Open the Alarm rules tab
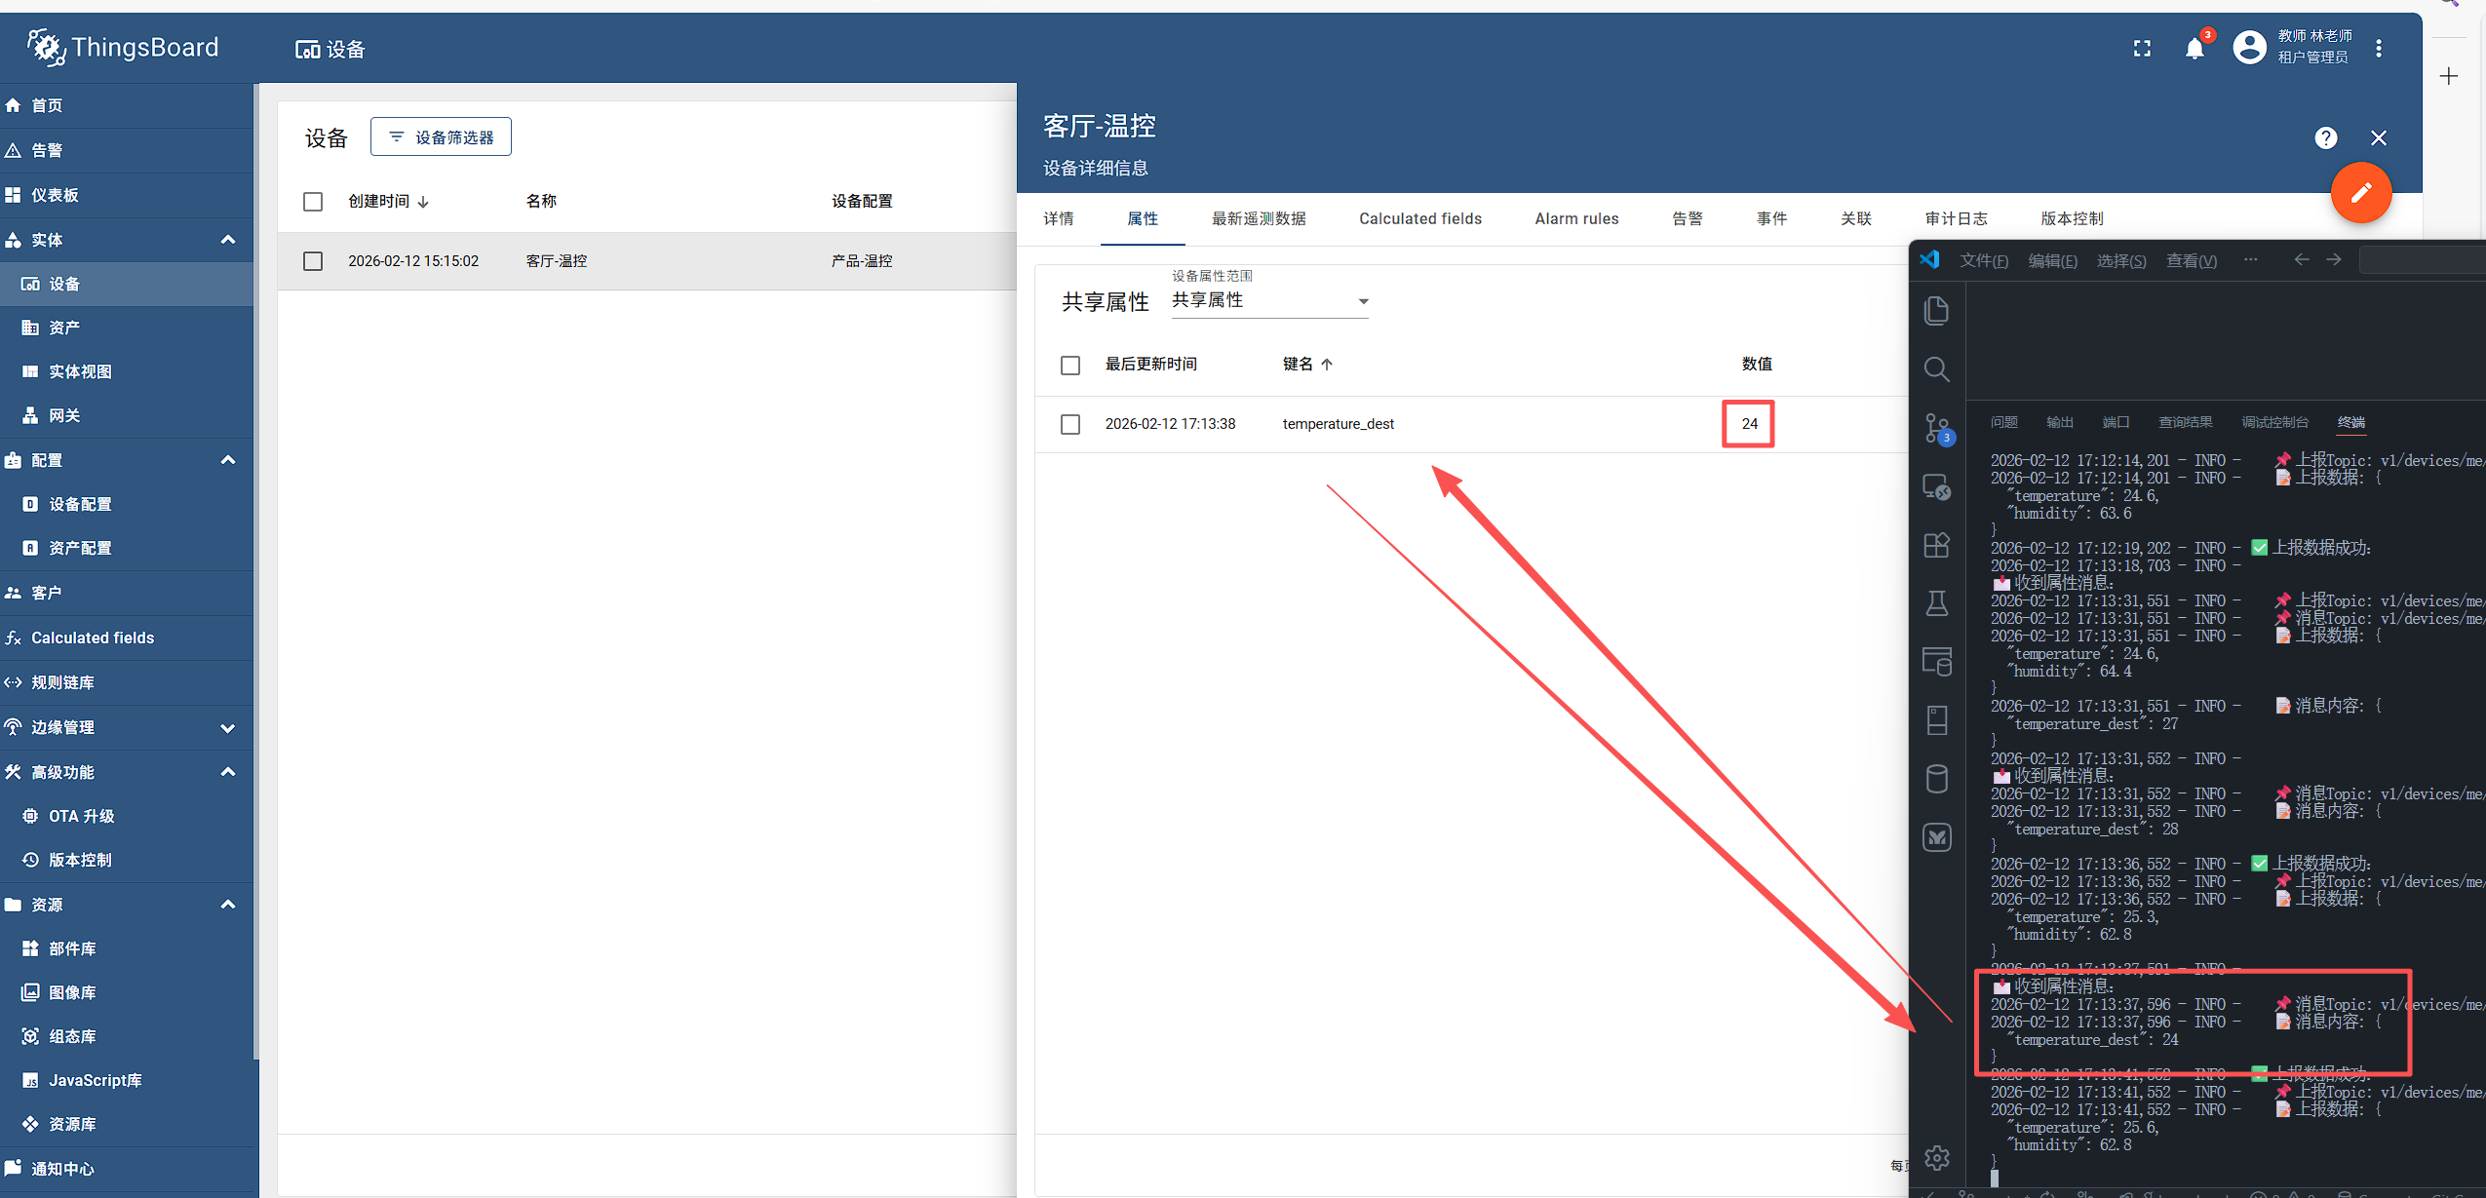2486x1198 pixels. point(1575,218)
